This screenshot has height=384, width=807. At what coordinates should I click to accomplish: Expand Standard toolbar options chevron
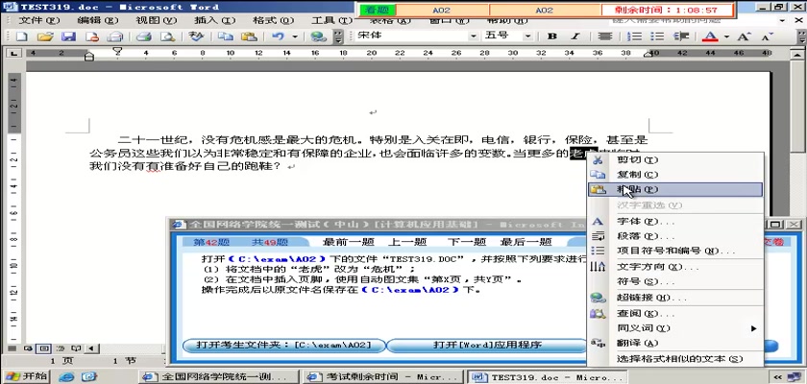(338, 36)
